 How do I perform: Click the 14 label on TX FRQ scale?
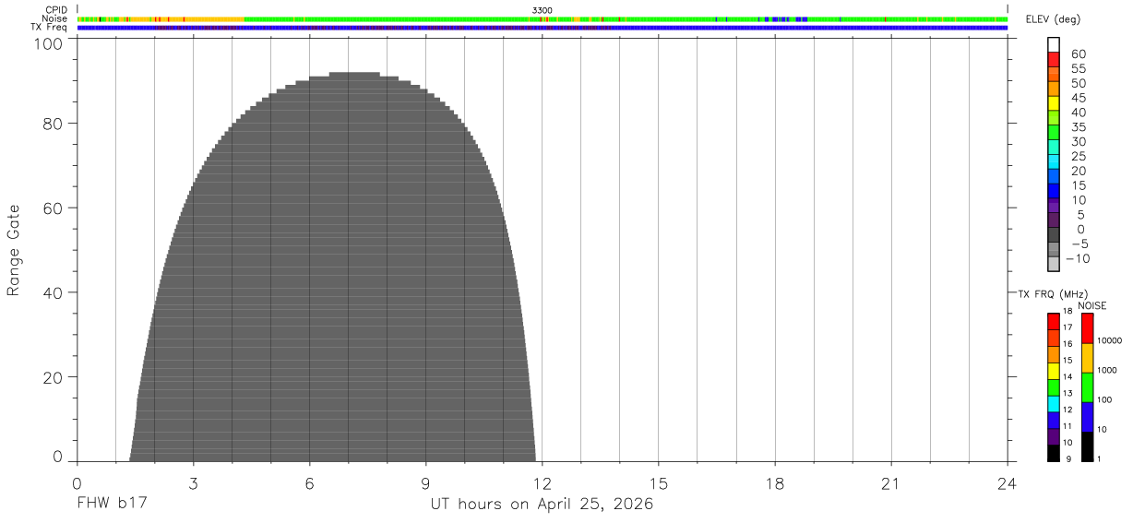[1067, 376]
